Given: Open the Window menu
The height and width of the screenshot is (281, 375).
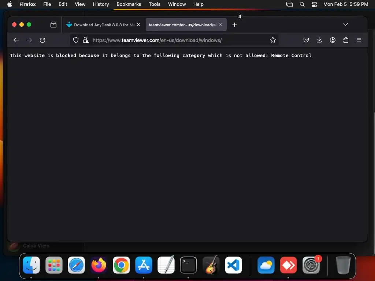Looking at the screenshot, I should pos(177,4).
